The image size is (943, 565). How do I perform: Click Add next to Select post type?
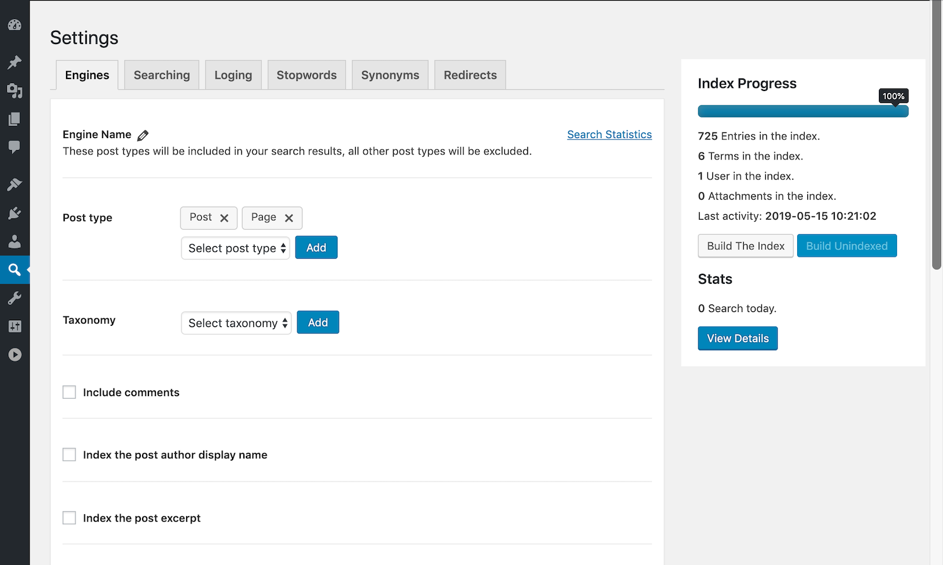point(316,247)
